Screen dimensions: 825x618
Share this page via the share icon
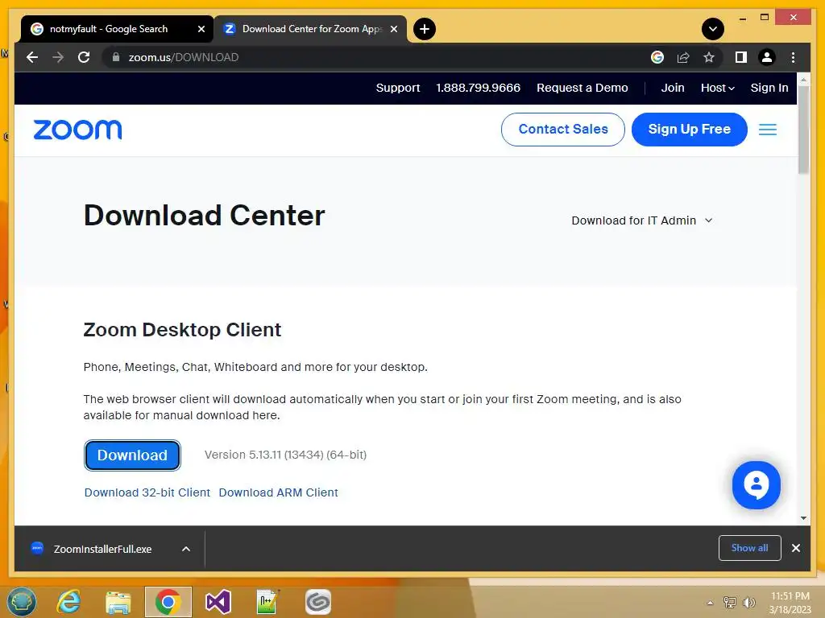point(683,57)
